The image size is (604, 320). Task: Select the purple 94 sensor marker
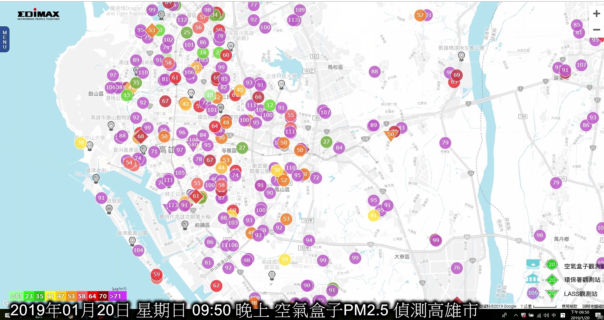[309, 240]
